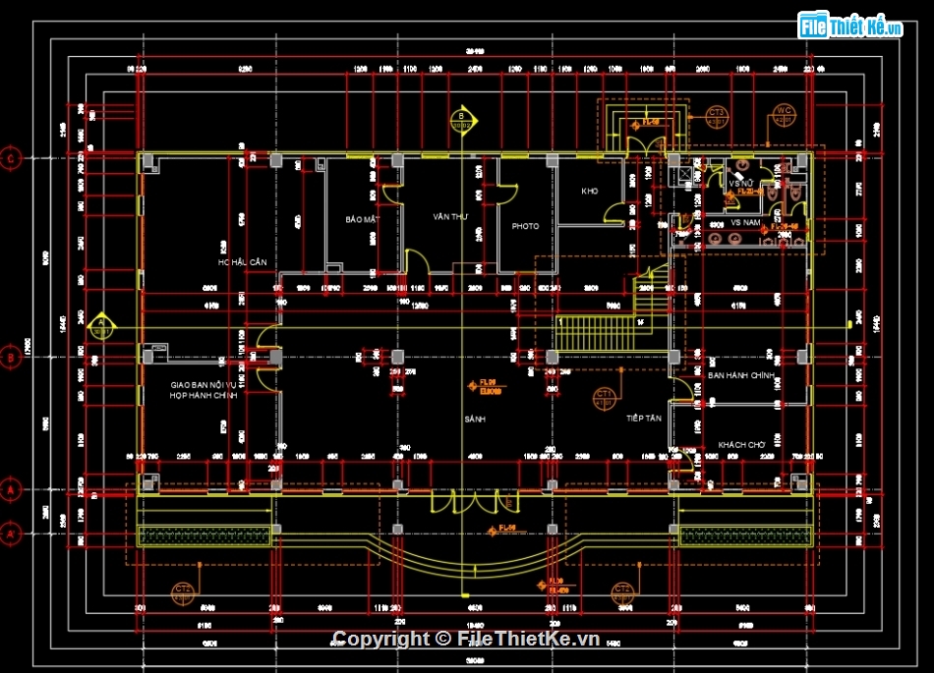Click the FileThietKe.vn logo
This screenshot has width=934, height=673.
pyautogui.click(x=850, y=26)
